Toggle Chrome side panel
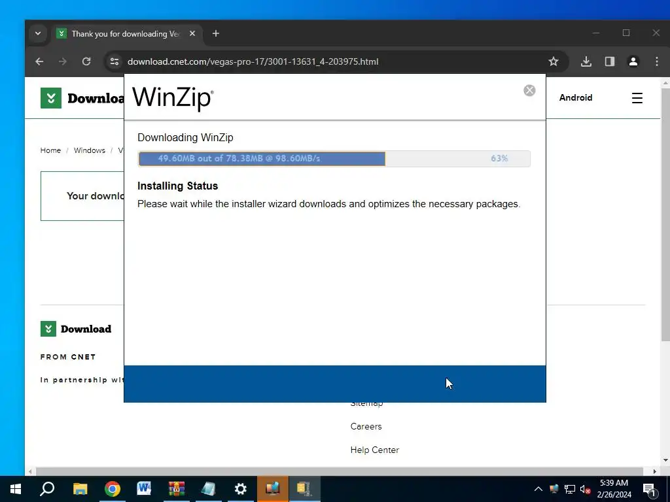This screenshot has height=502, width=670. pos(610,61)
